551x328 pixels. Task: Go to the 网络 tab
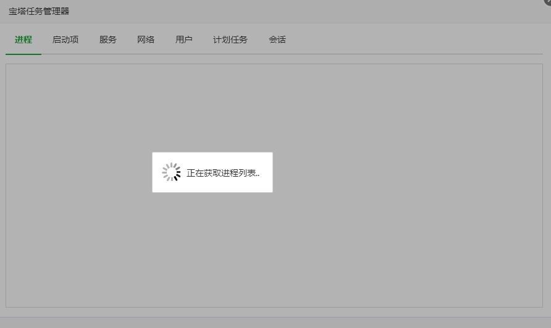click(x=146, y=40)
